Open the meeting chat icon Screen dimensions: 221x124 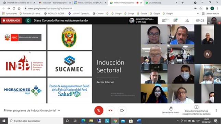click(175, 20)
